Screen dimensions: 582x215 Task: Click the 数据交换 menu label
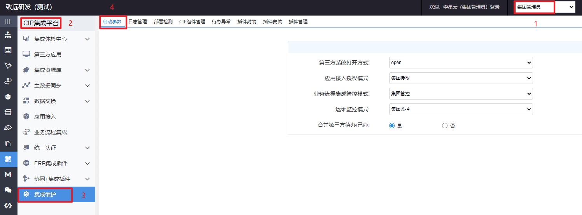pyautogui.click(x=45, y=101)
